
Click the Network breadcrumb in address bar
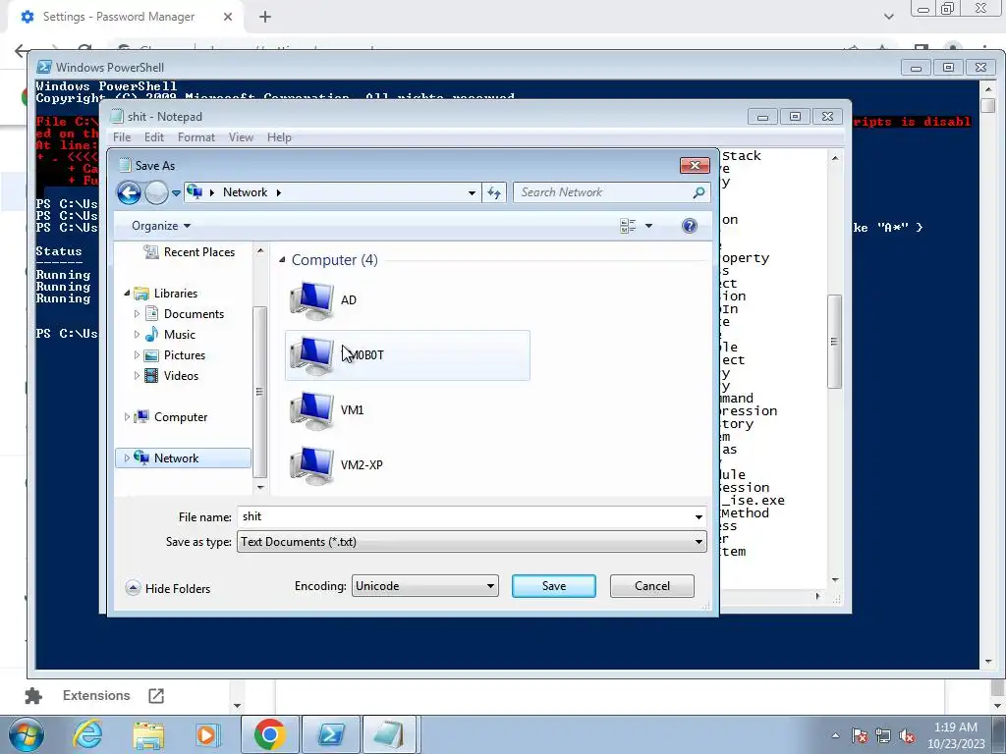(245, 192)
